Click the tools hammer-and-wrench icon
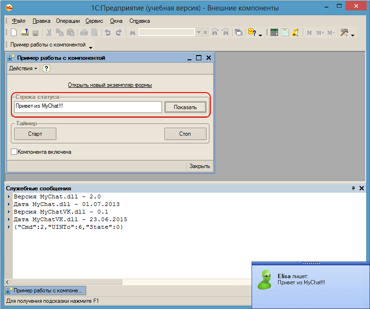The width and height of the screenshot is (370, 309). coord(344,32)
